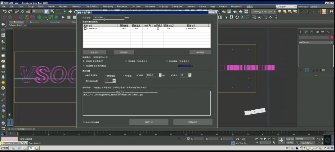Click the orange Fp Phoenix icon

coord(324,11)
